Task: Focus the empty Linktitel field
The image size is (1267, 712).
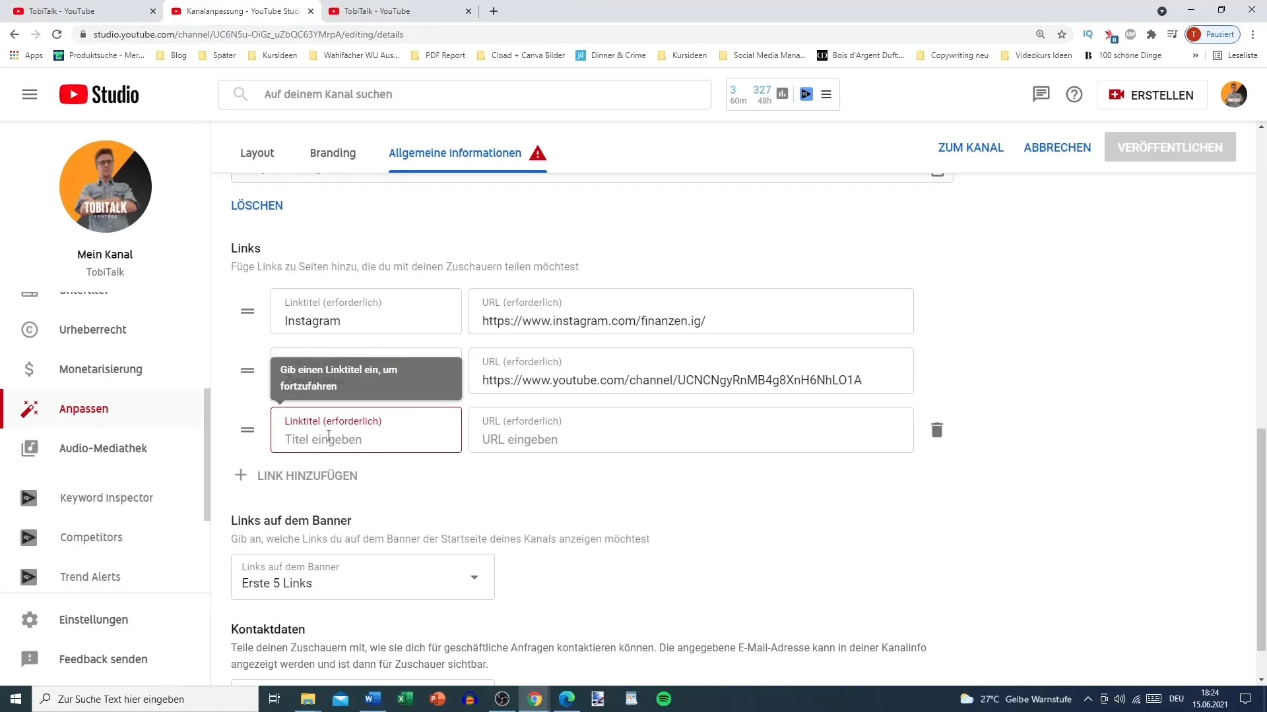Action: [366, 430]
